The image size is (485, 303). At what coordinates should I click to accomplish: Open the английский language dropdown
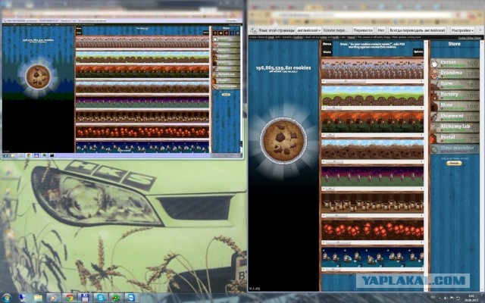pyautogui.click(x=308, y=30)
